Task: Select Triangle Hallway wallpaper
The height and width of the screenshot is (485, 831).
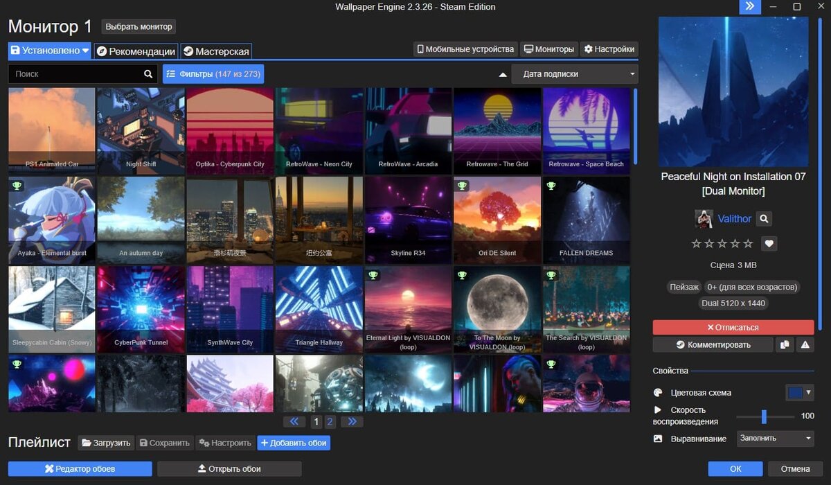Action: pos(319,309)
